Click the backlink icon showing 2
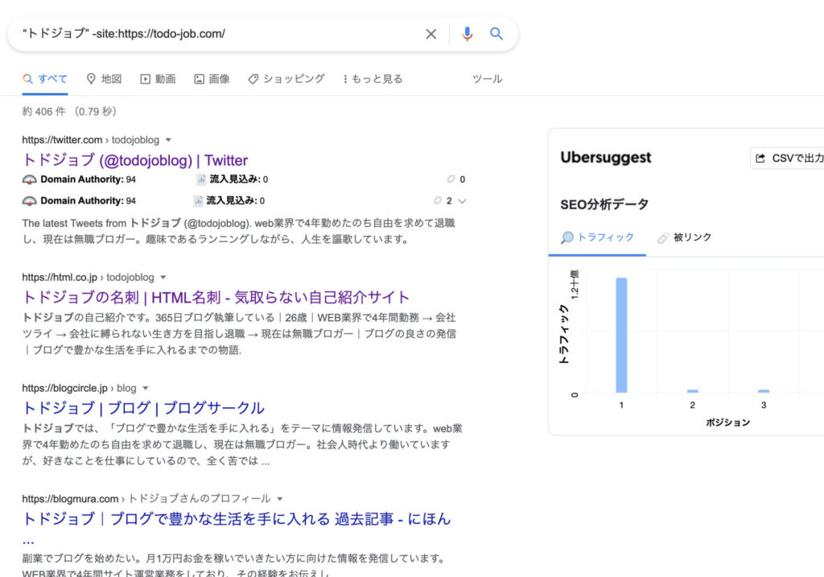This screenshot has height=577, width=824. coord(437,200)
